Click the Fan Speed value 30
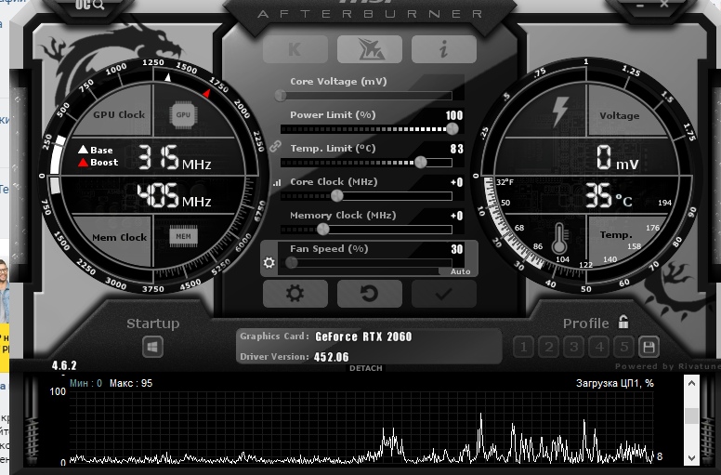721x475 pixels. tap(456, 249)
